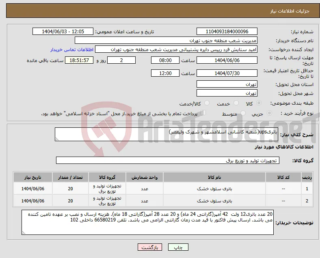320x258 pixels.
Task: Click general description text area باتری ups
Action: (166, 134)
